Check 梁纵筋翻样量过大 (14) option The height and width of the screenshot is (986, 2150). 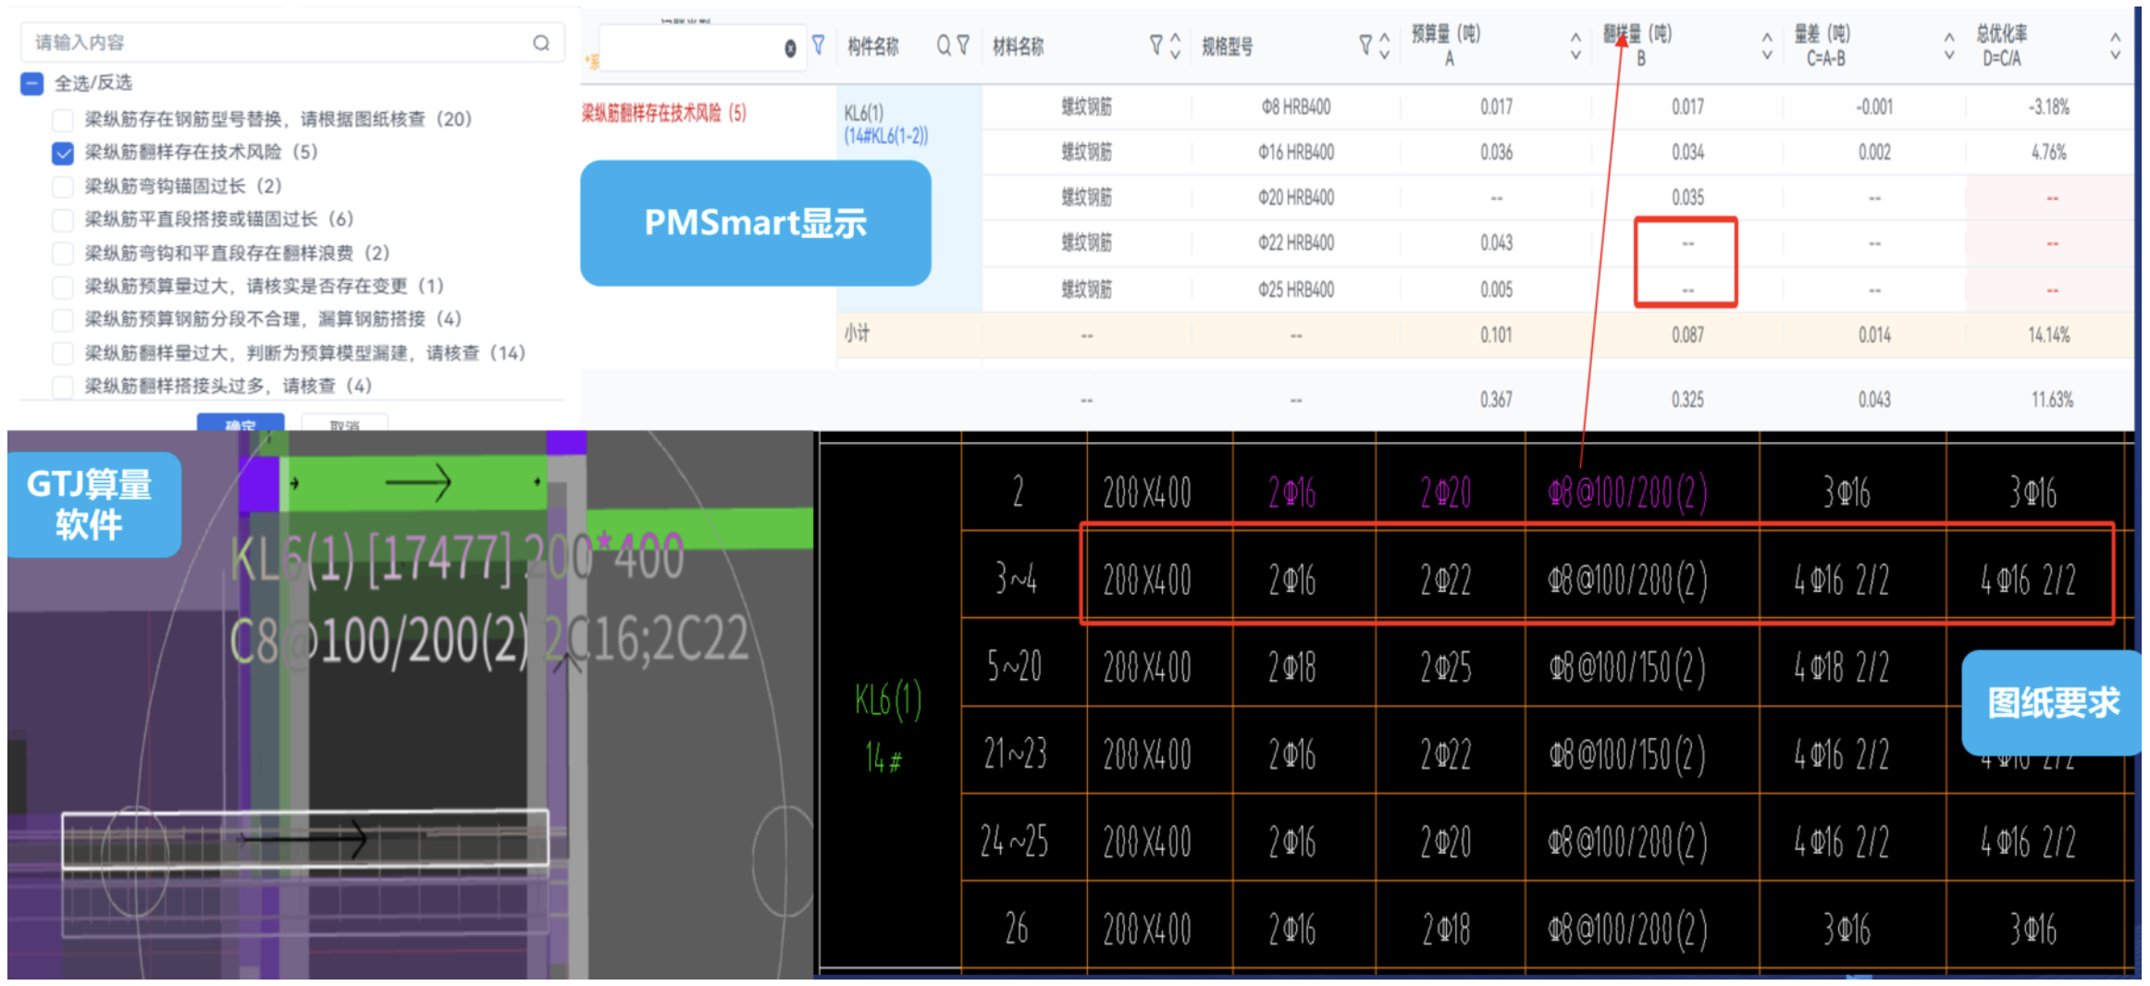[63, 353]
